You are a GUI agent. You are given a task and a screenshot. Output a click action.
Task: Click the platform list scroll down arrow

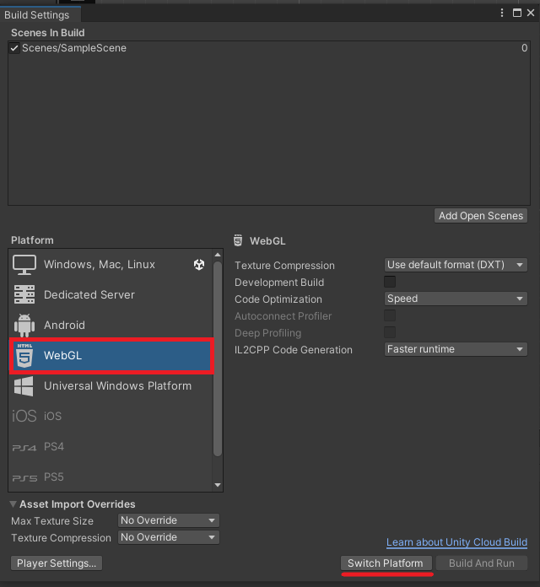(x=218, y=485)
